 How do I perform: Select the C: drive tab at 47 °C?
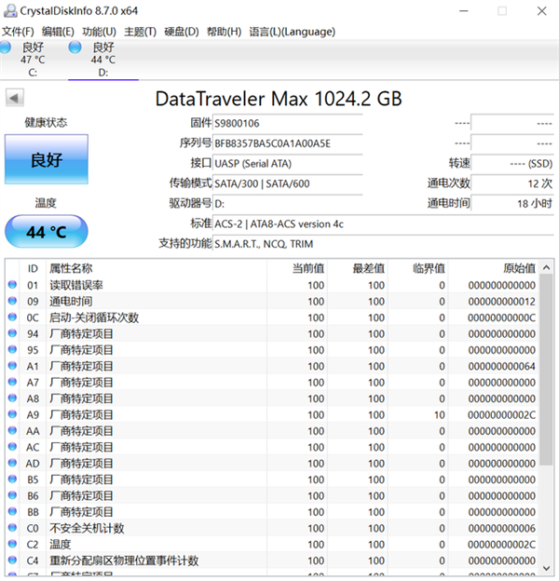coord(33,60)
